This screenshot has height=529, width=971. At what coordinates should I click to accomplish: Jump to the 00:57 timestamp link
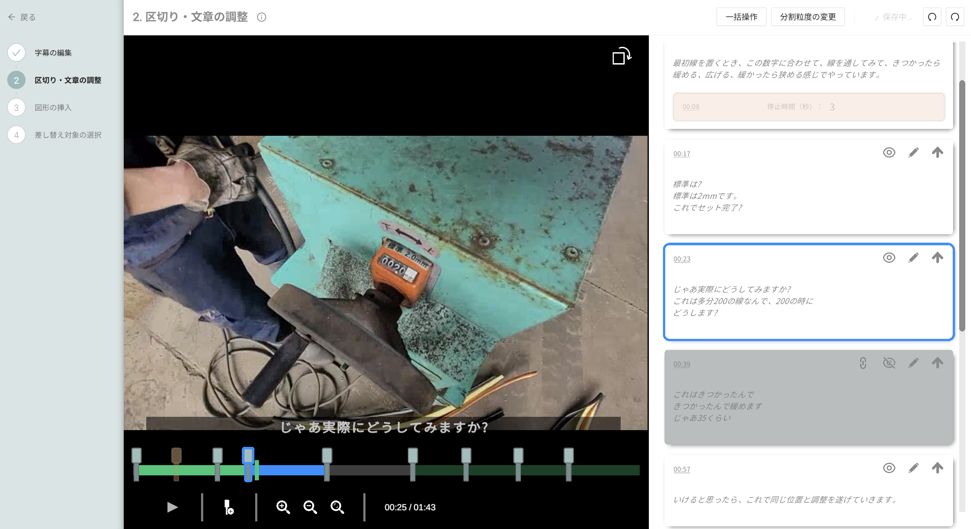click(x=682, y=469)
